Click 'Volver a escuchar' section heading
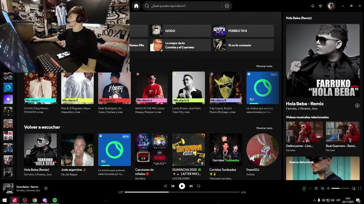Viewport: 364px width, 204px height. pyautogui.click(x=42, y=127)
